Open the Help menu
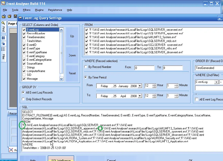 [x=69, y=10]
